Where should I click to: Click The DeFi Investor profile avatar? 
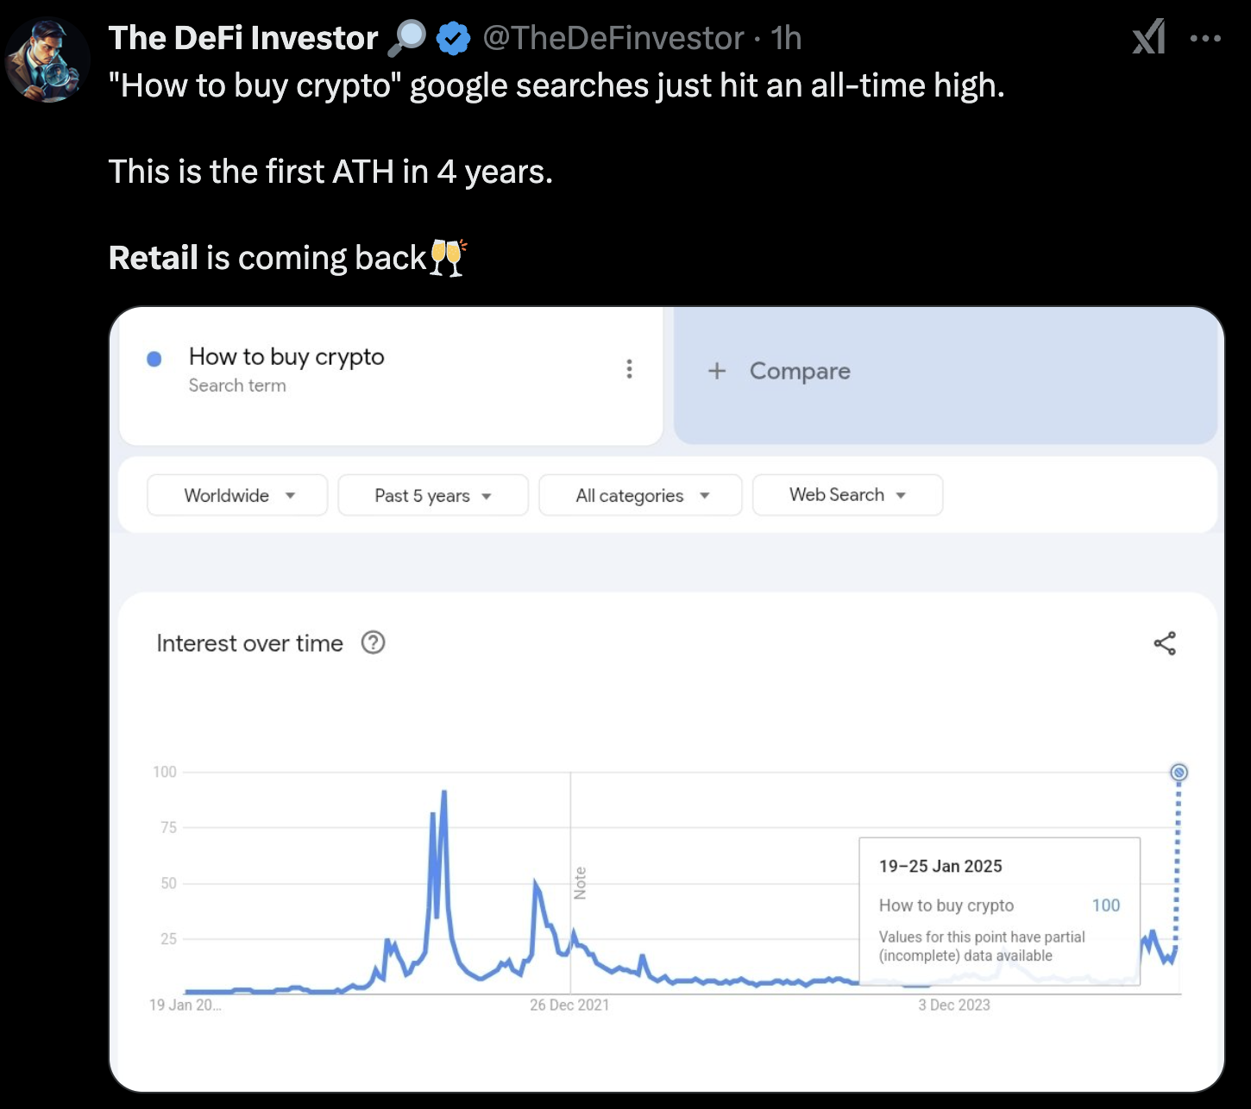point(47,60)
